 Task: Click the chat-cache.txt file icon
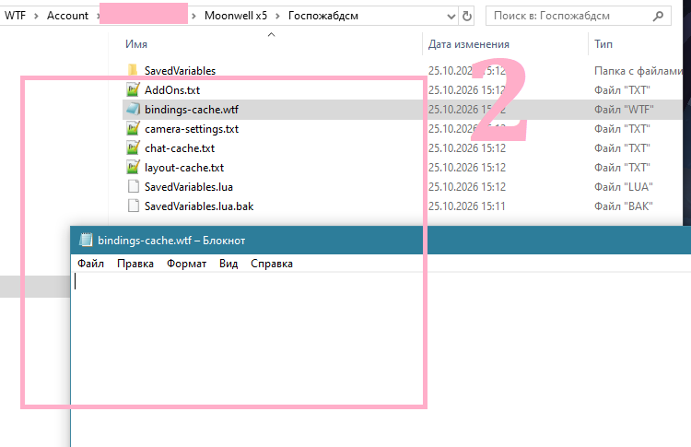pos(133,148)
